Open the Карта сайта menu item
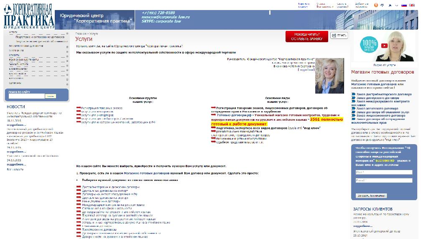421x239 pixels. pos(16,78)
